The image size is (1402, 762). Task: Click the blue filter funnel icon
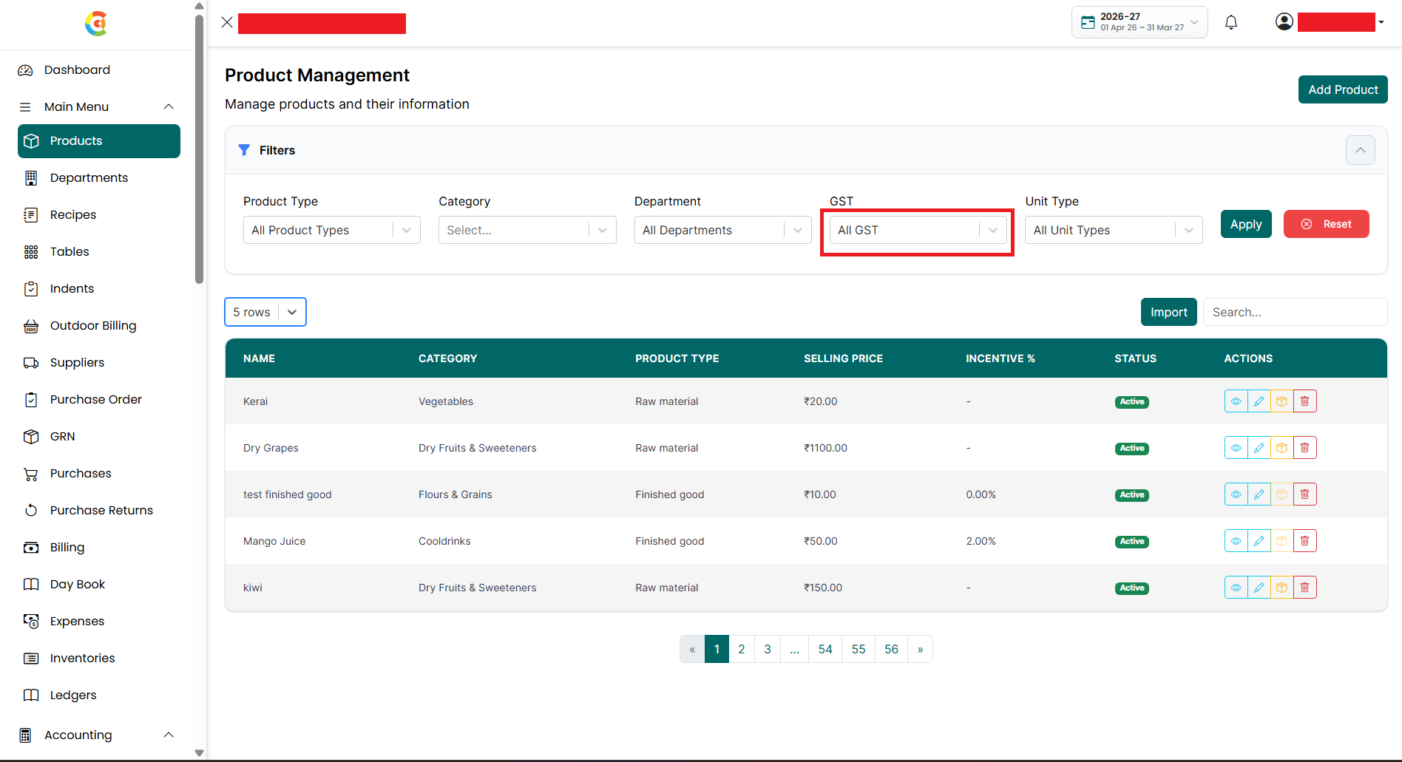pyautogui.click(x=244, y=150)
